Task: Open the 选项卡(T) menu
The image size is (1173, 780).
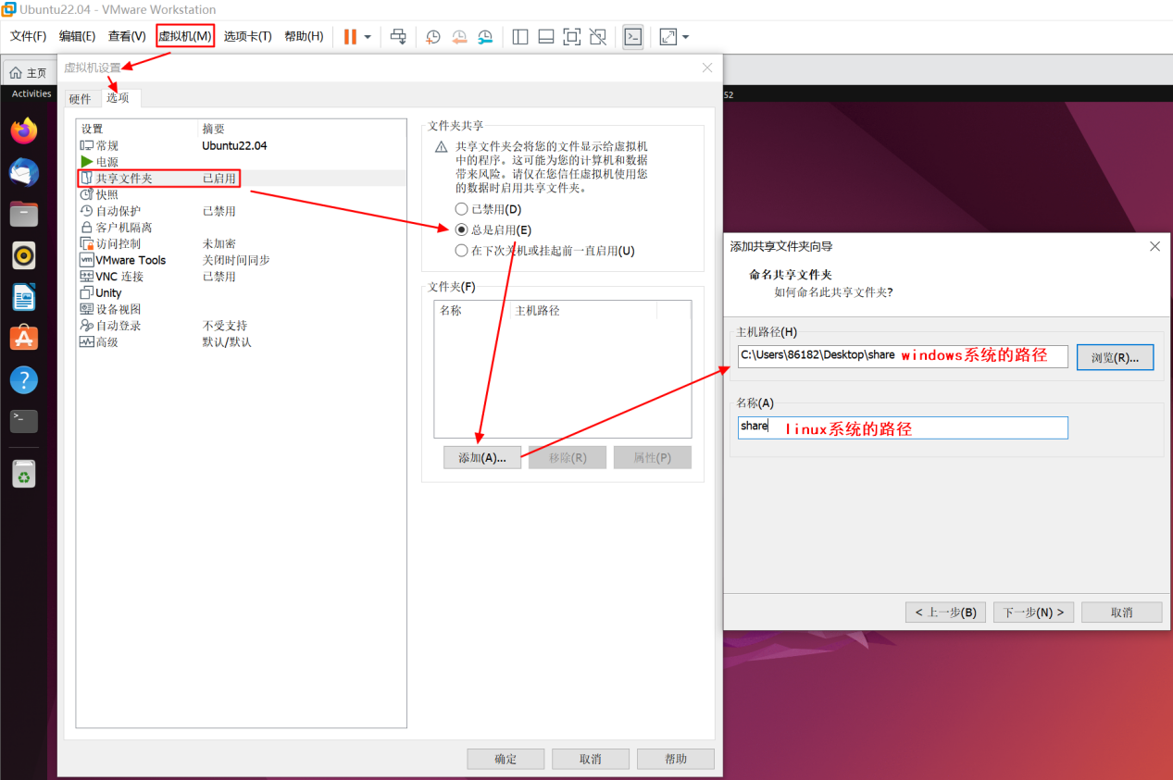Action: click(248, 36)
